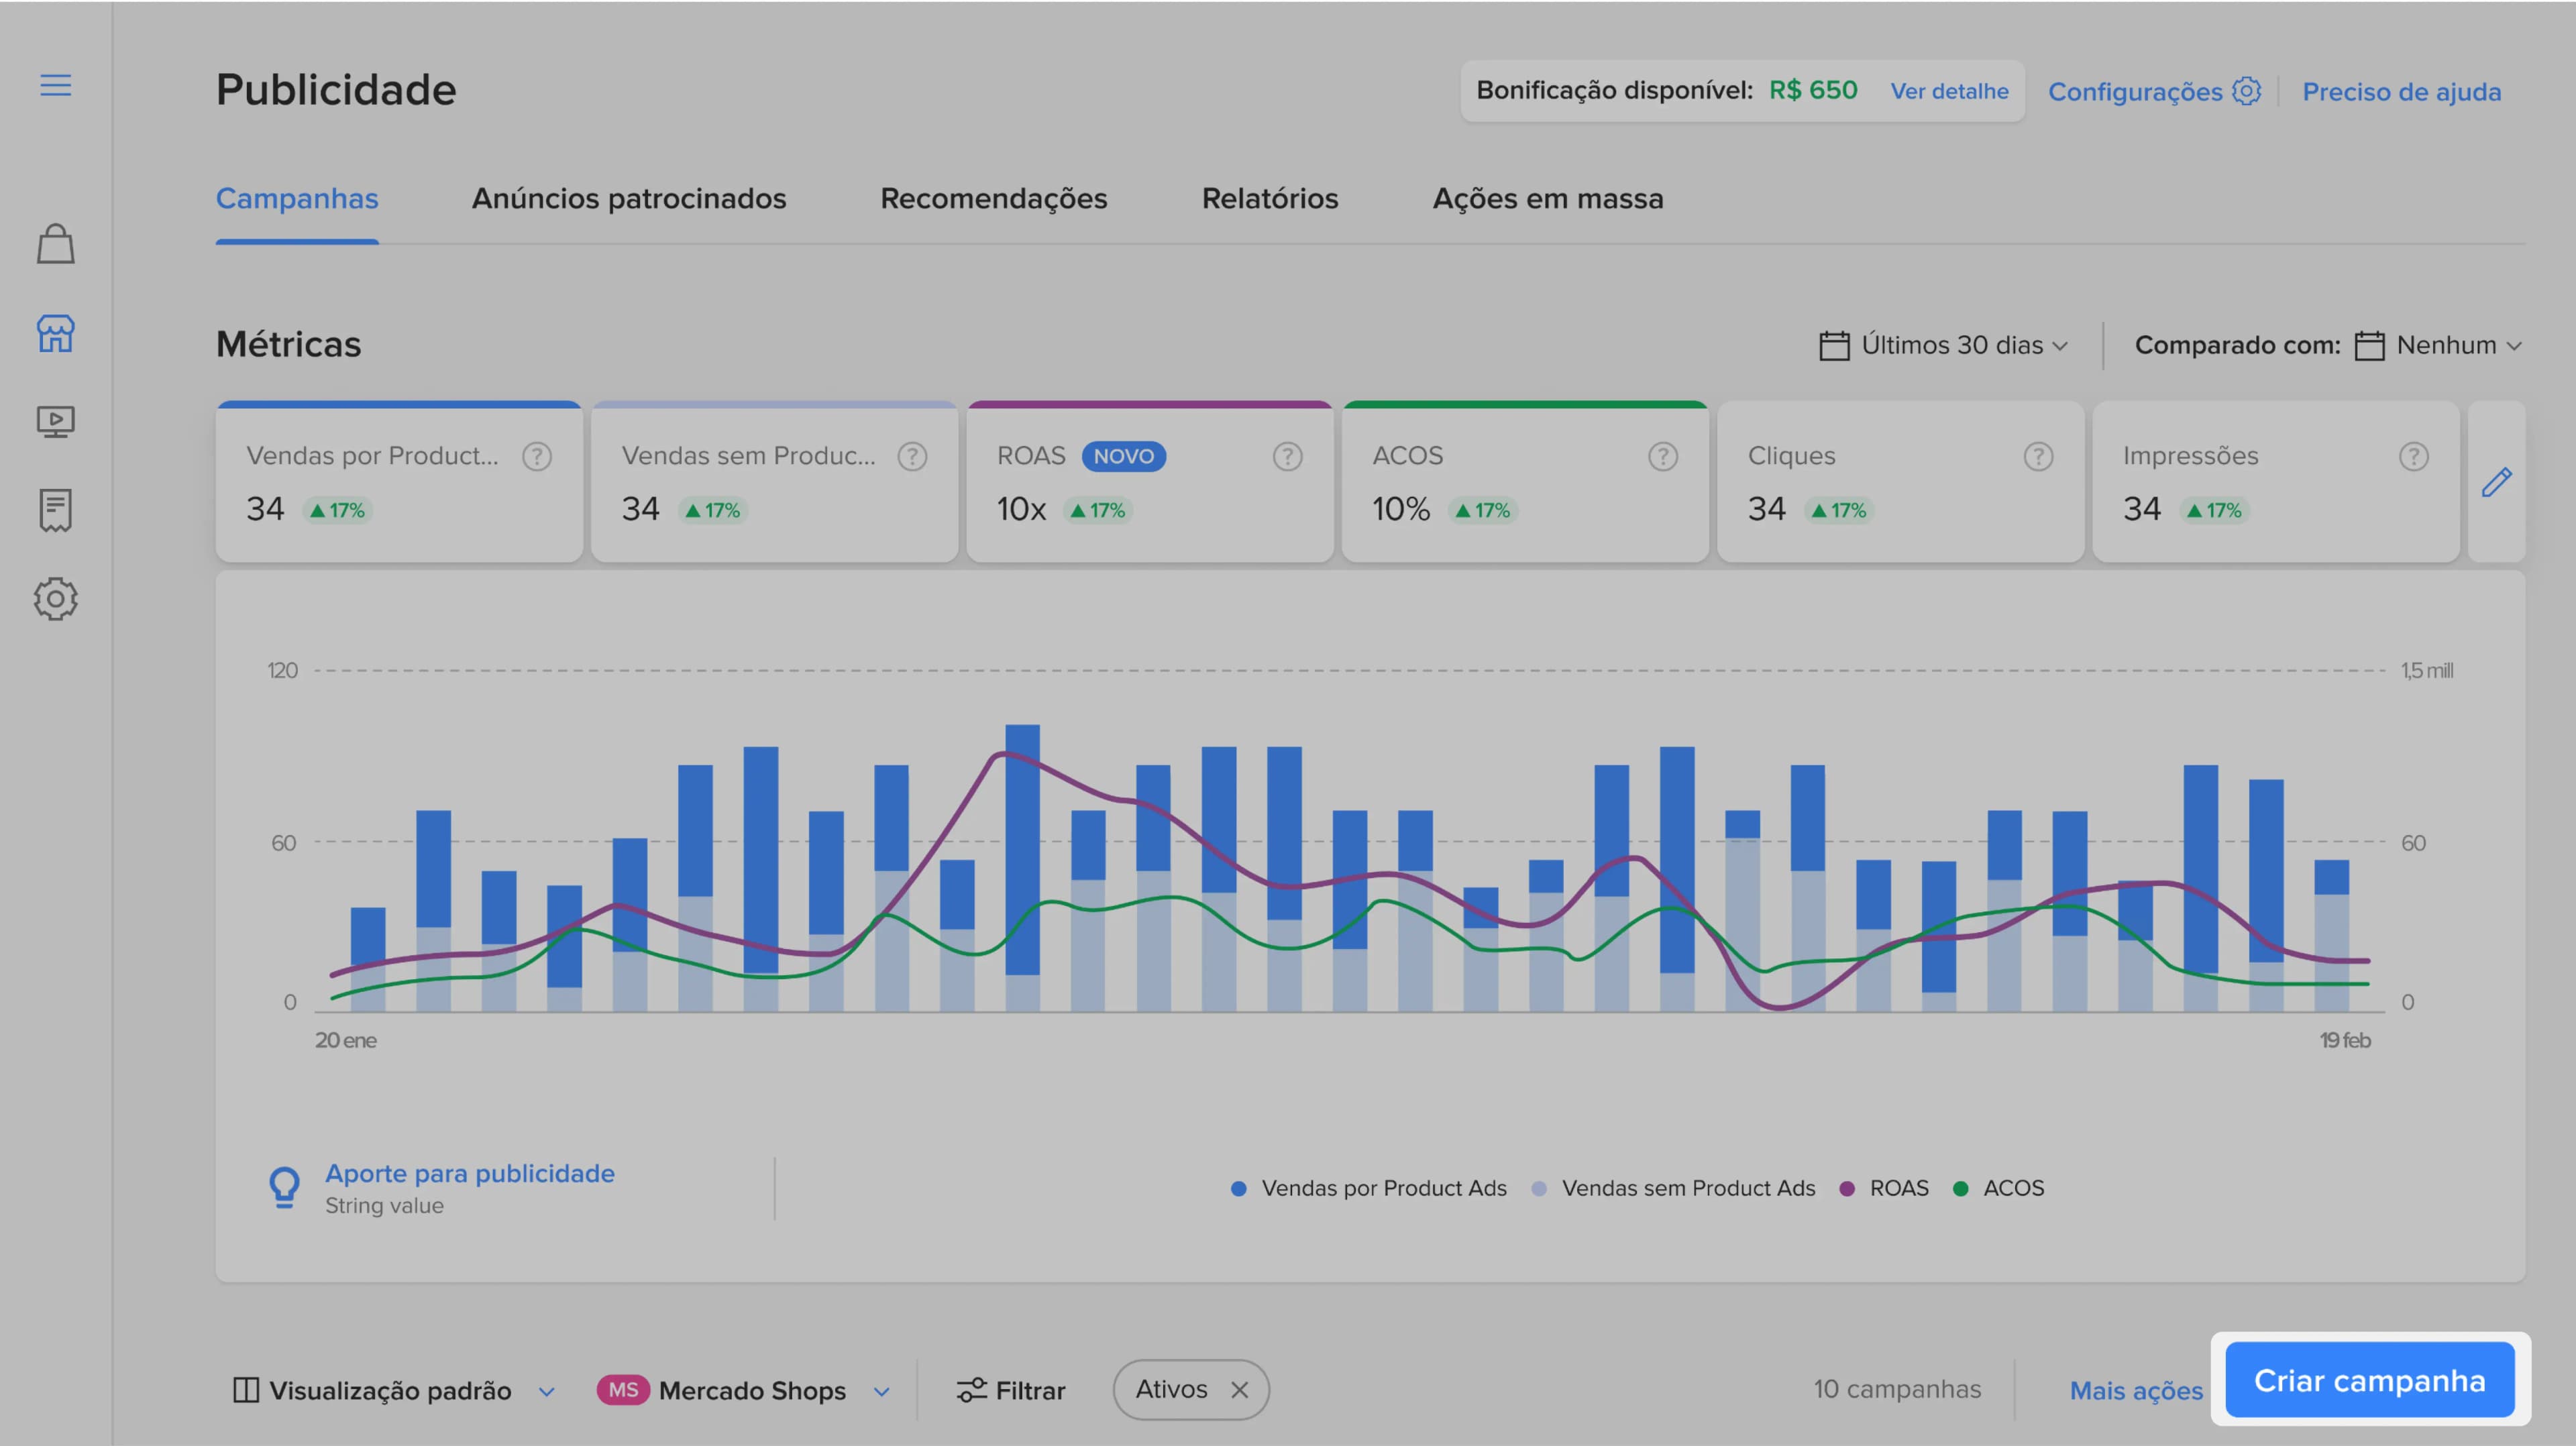2576x1446 pixels.
Task: Select the storefront sidebar icon
Action: pyautogui.click(x=56, y=333)
